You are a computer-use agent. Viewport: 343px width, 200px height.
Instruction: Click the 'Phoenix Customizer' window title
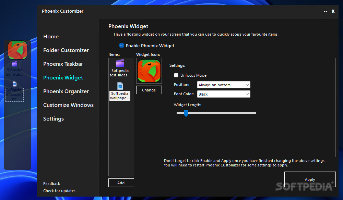pos(62,11)
